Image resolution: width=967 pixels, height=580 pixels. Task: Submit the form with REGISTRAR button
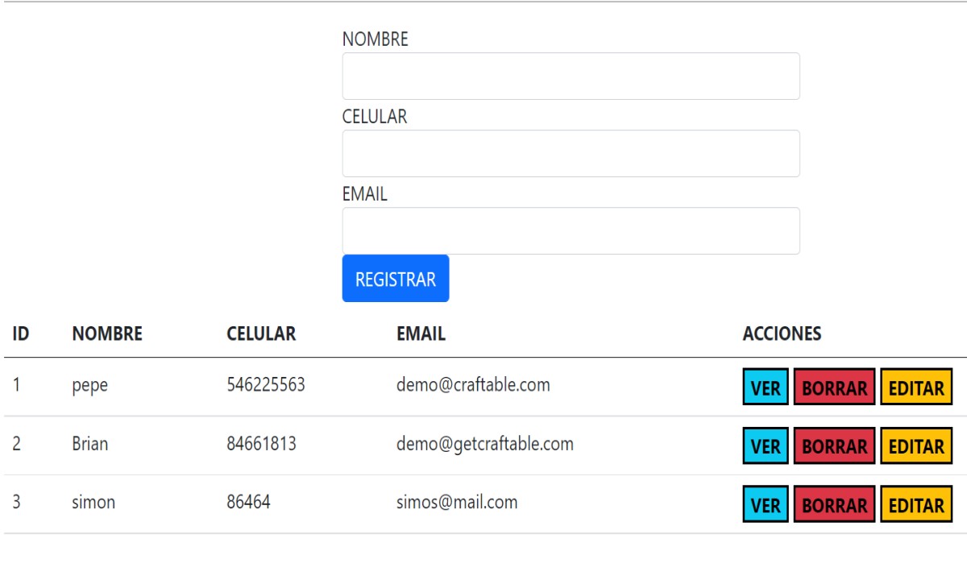click(396, 279)
